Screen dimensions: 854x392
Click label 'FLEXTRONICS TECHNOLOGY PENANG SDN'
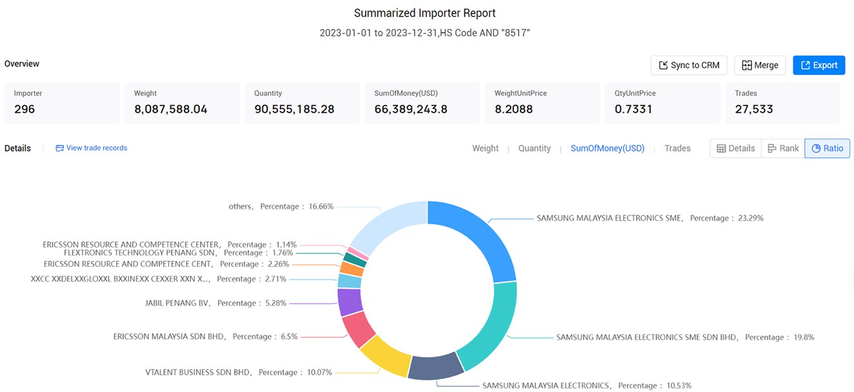pyautogui.click(x=140, y=253)
